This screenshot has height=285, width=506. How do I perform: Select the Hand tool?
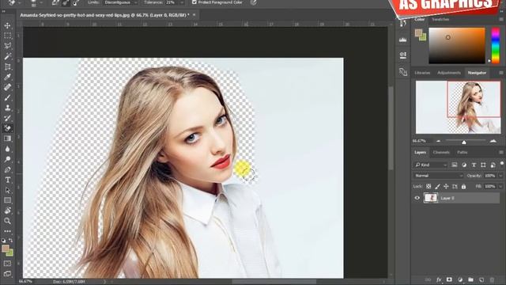7,211
